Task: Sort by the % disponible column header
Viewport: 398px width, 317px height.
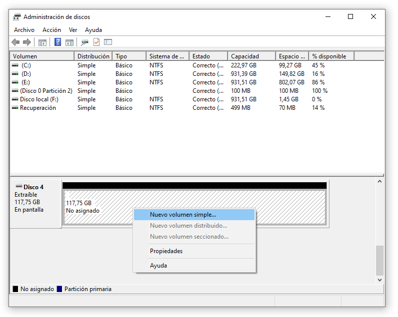Action: pos(331,56)
